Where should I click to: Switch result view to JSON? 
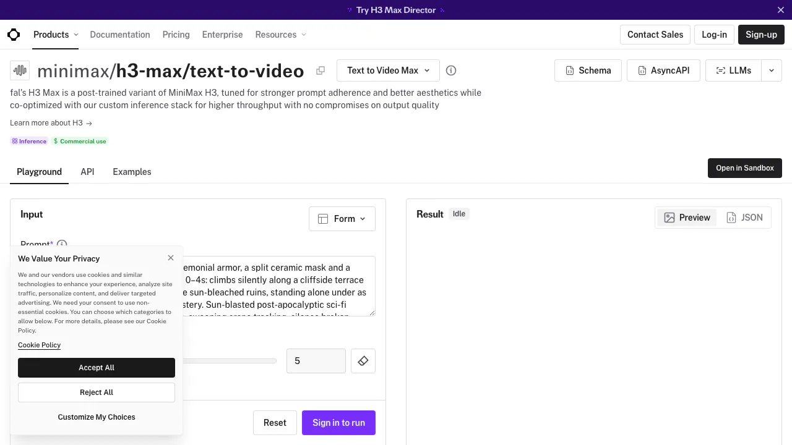tap(744, 218)
